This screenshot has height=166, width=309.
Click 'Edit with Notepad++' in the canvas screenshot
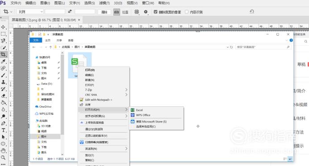point(99,100)
